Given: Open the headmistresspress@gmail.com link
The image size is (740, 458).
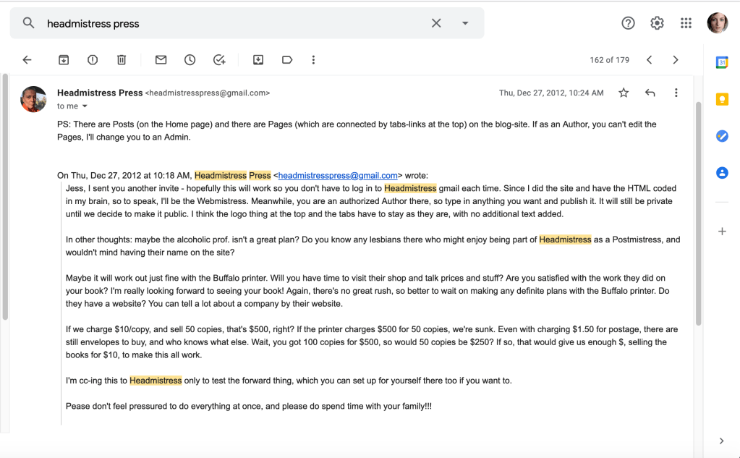Looking at the screenshot, I should click(x=338, y=175).
